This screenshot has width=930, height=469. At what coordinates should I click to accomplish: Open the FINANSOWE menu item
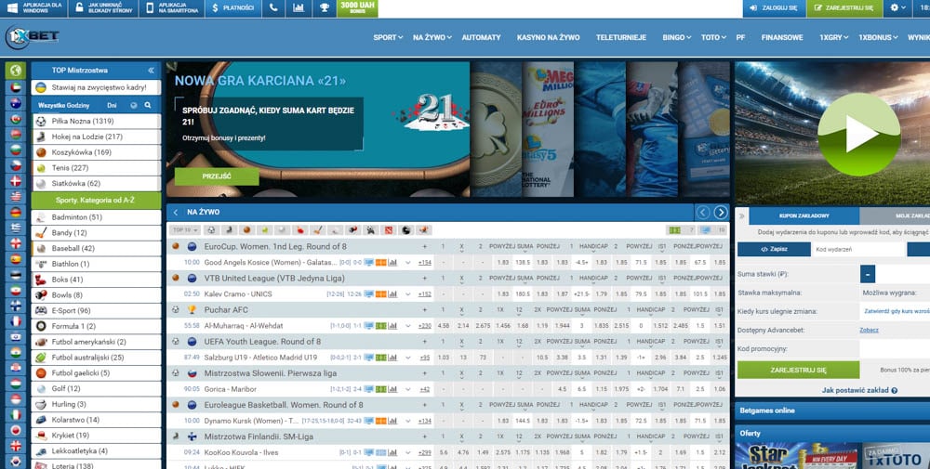point(782,37)
